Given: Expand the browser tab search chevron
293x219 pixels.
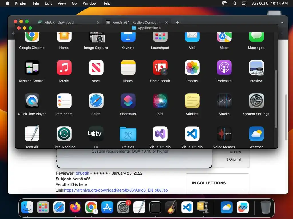Looking at the screenshot, I should click(x=282, y=22).
